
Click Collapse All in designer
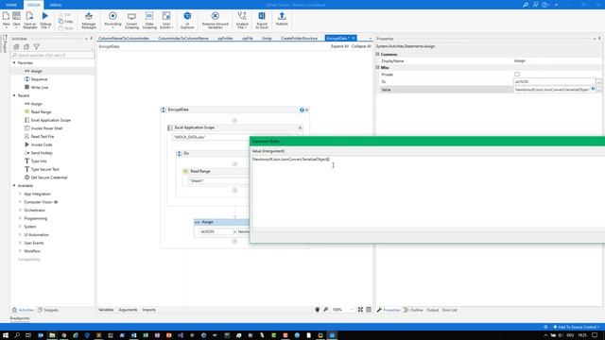361,46
